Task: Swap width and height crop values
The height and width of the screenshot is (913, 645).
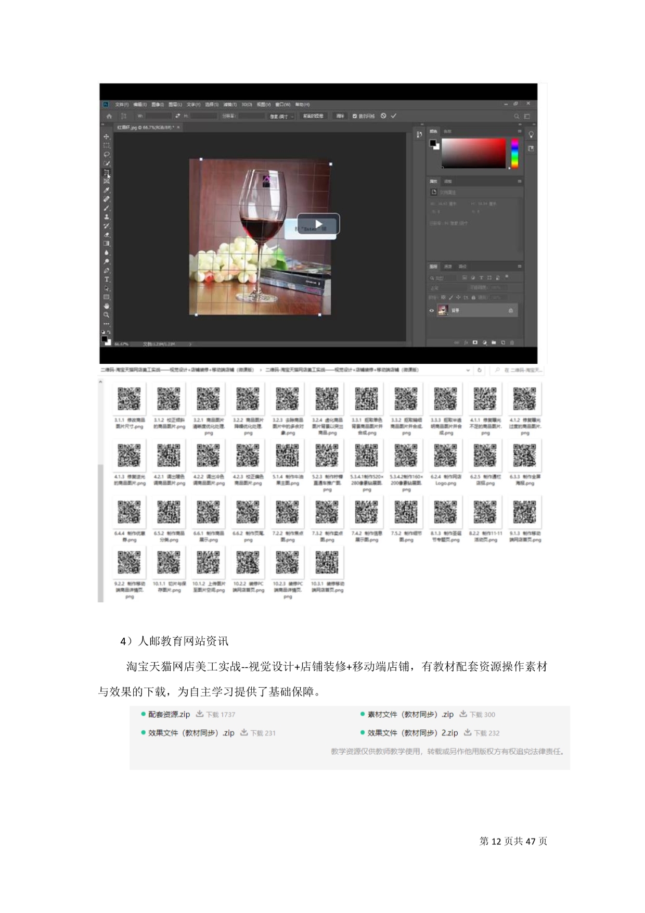Action: point(177,116)
